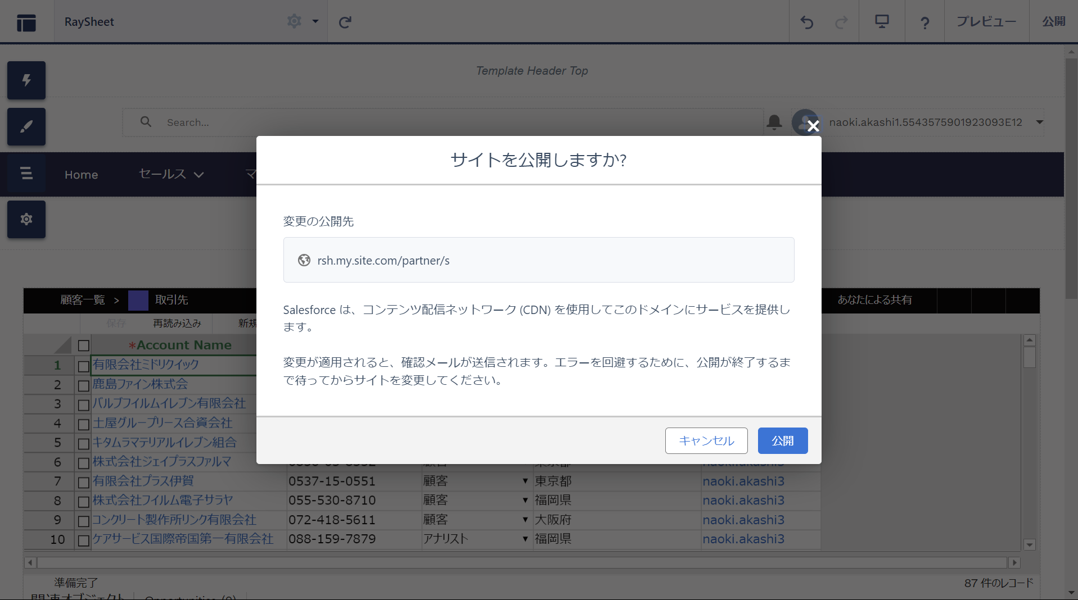
Task: Expand row 9 顧客 type dropdown
Action: (x=525, y=520)
